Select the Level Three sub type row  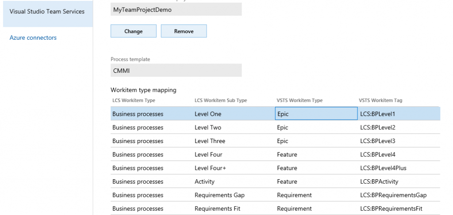click(x=210, y=141)
